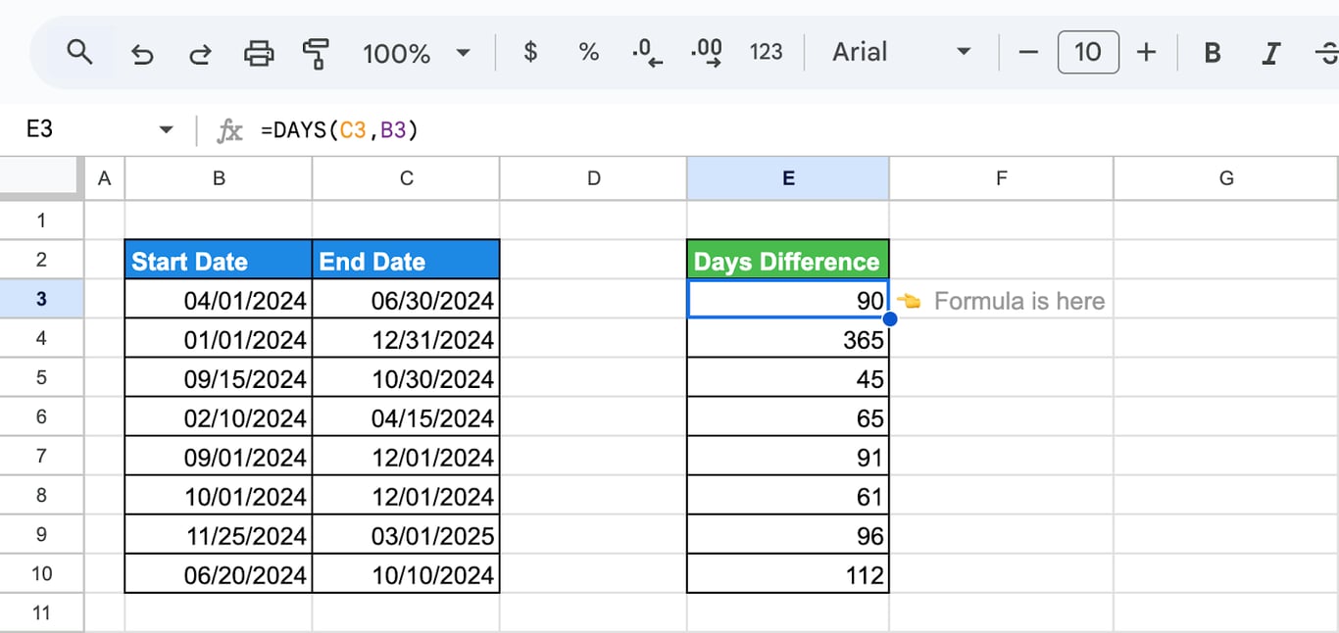Select the cell showing 45 days

coord(788,378)
